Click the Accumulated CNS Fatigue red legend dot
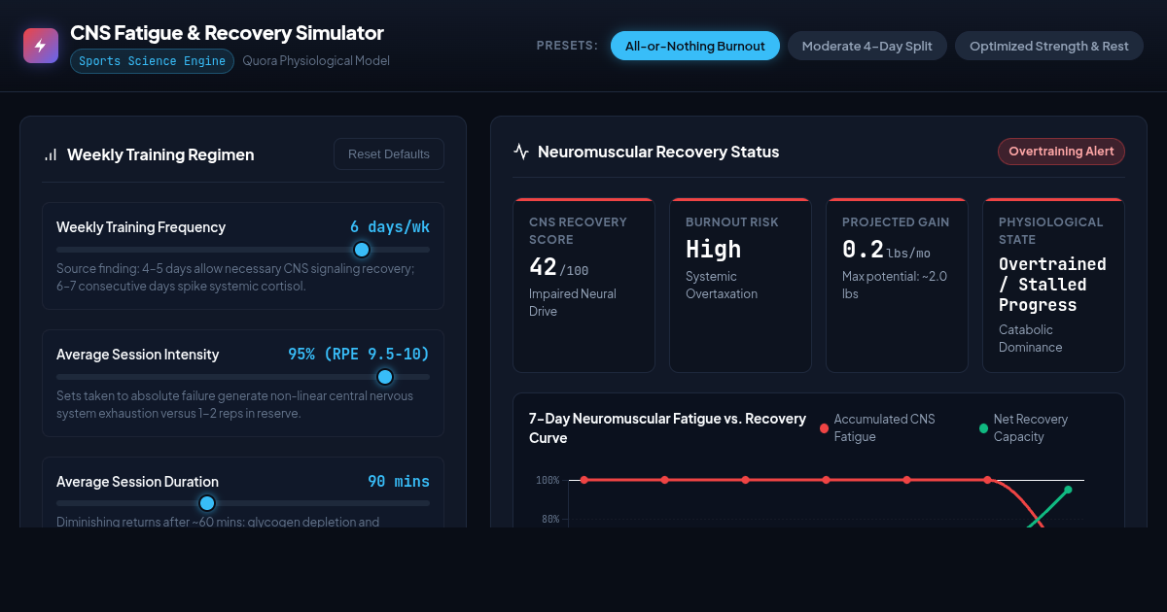Screen dimensions: 1167x612 pyautogui.click(x=824, y=428)
